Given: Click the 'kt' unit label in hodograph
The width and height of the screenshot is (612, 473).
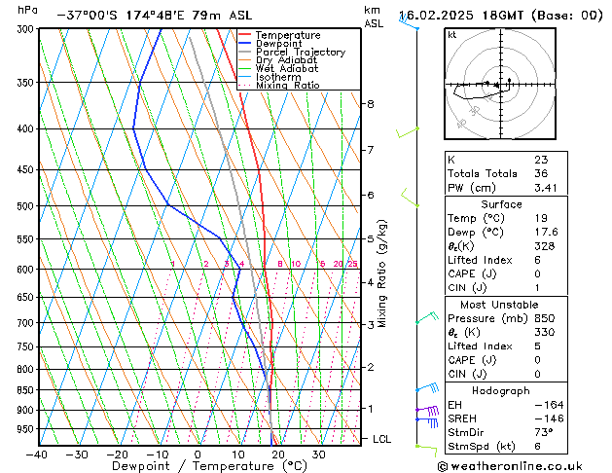Looking at the screenshot, I should click(451, 34).
